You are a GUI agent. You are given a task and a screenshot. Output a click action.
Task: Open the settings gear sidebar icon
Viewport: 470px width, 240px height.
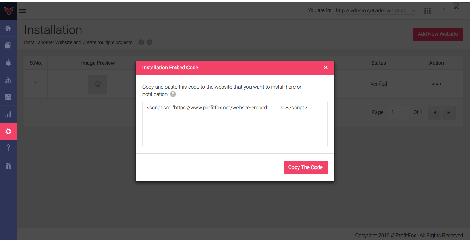[x=8, y=131]
